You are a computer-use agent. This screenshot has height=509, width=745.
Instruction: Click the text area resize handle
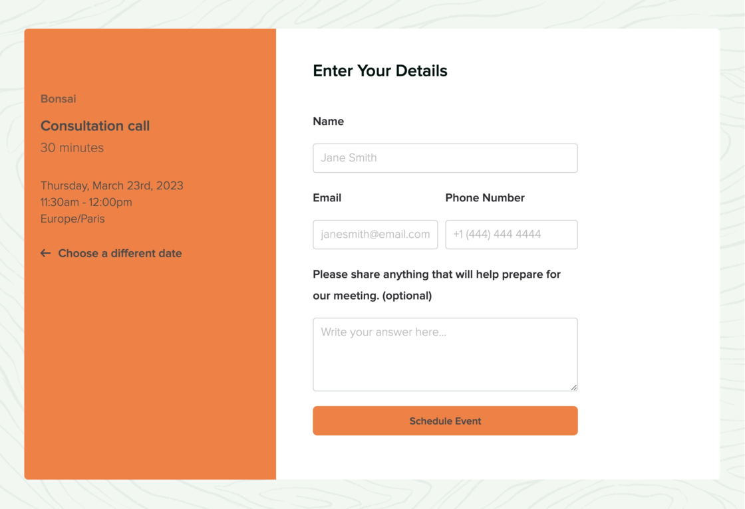tap(573, 387)
